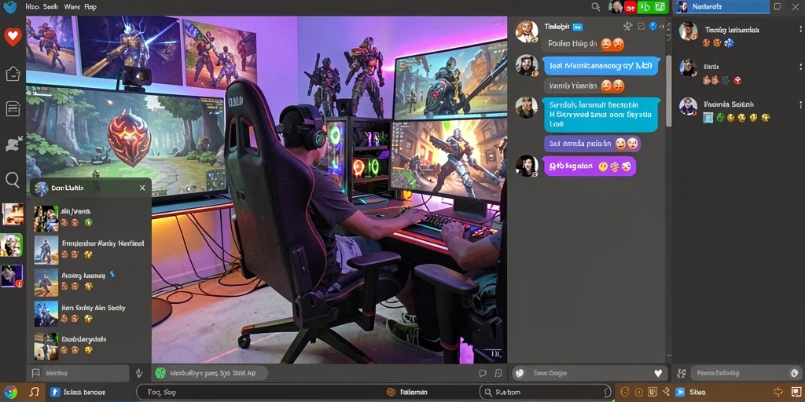Click the red button in top bar

coord(630,6)
